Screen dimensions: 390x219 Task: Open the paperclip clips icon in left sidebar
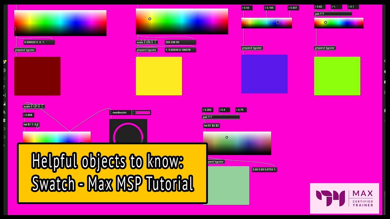coord(5,112)
